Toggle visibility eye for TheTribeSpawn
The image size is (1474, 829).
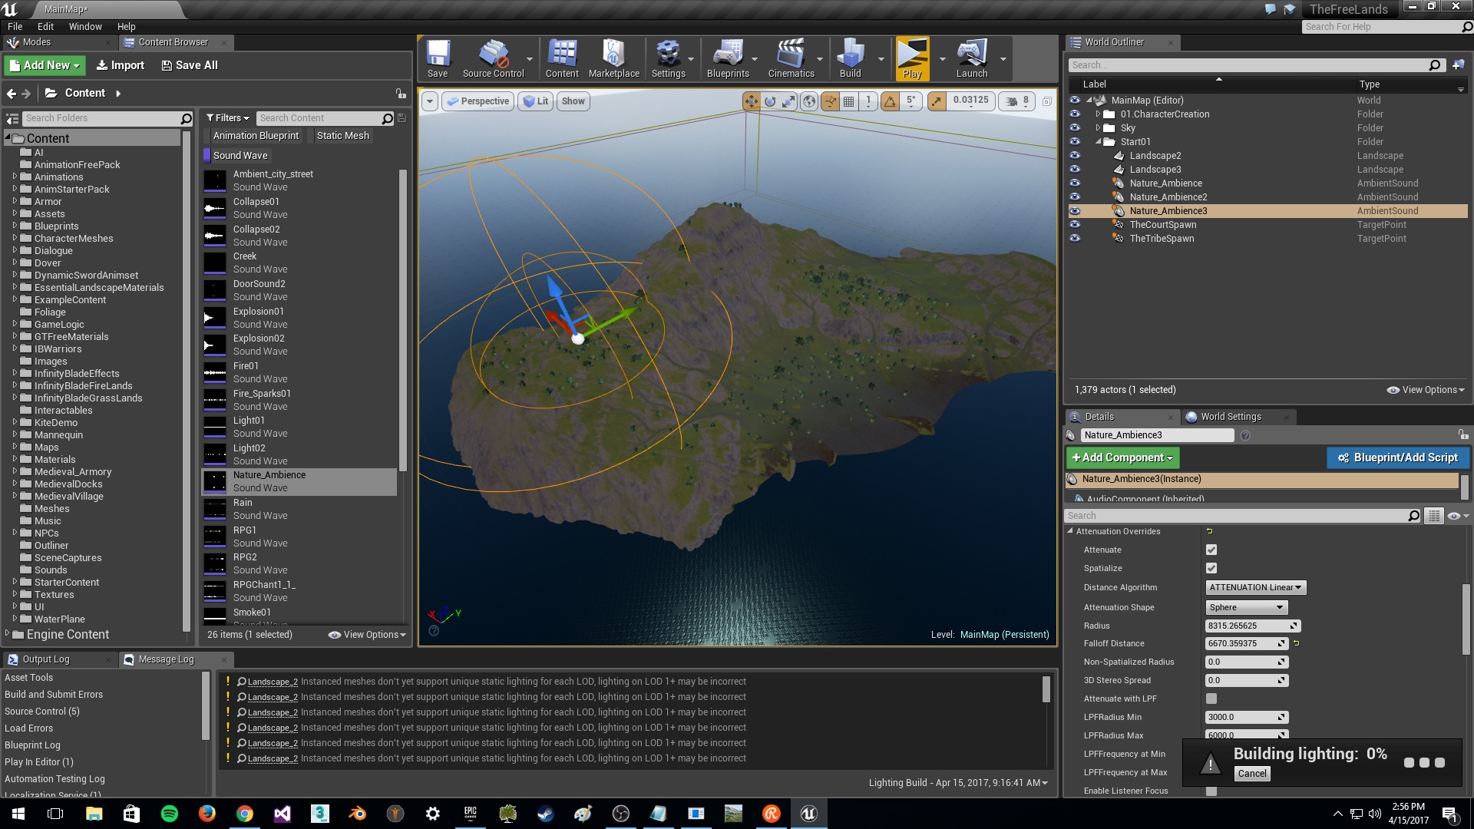click(x=1075, y=239)
